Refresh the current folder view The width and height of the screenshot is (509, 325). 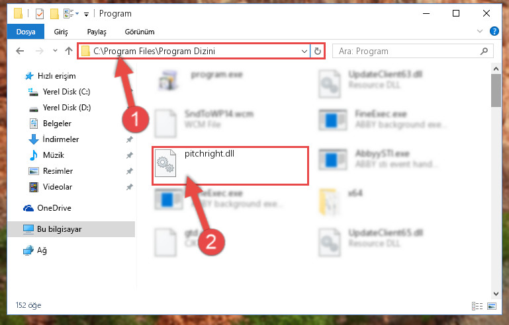click(318, 52)
